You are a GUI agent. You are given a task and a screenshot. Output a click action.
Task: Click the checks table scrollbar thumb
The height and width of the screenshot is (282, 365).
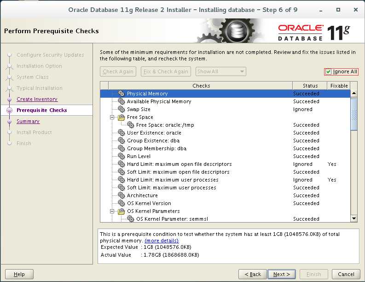[354, 114]
